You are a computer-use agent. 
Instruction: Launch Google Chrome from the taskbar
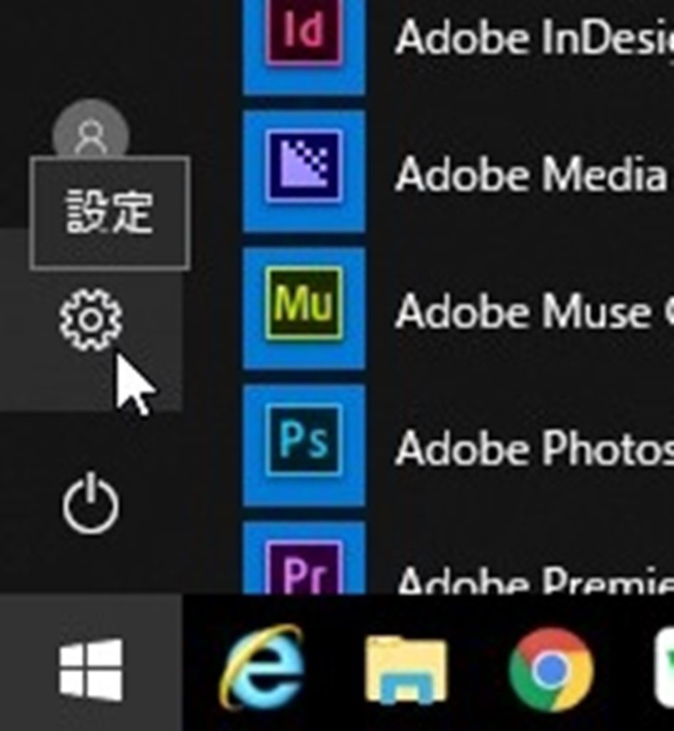550,670
